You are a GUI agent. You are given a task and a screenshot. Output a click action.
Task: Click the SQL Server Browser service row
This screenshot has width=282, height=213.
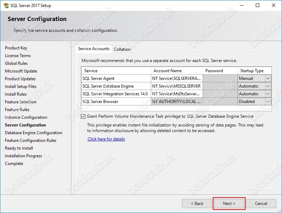[x=116, y=102]
